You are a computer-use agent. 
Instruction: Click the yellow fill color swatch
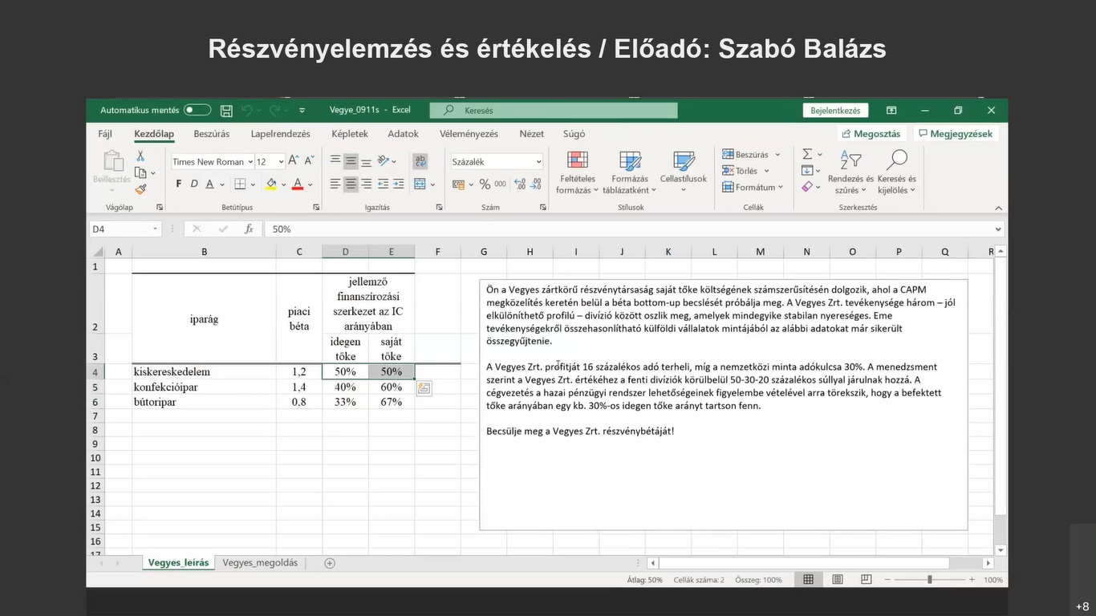(x=271, y=184)
